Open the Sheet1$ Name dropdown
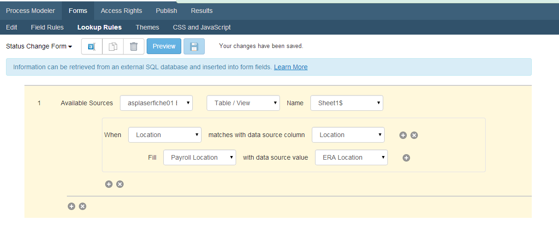This screenshot has height=246, width=559. tap(347, 103)
